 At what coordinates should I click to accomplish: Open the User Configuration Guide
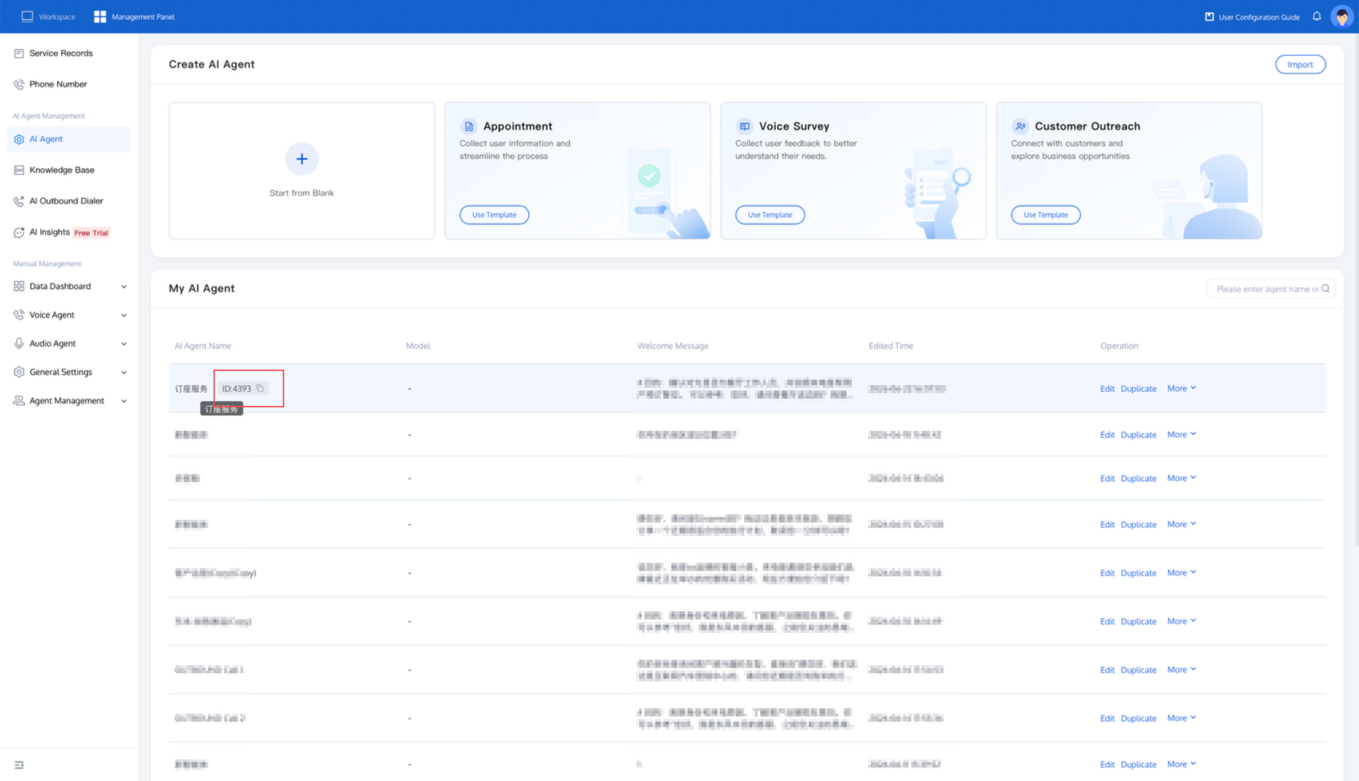[x=1252, y=17]
